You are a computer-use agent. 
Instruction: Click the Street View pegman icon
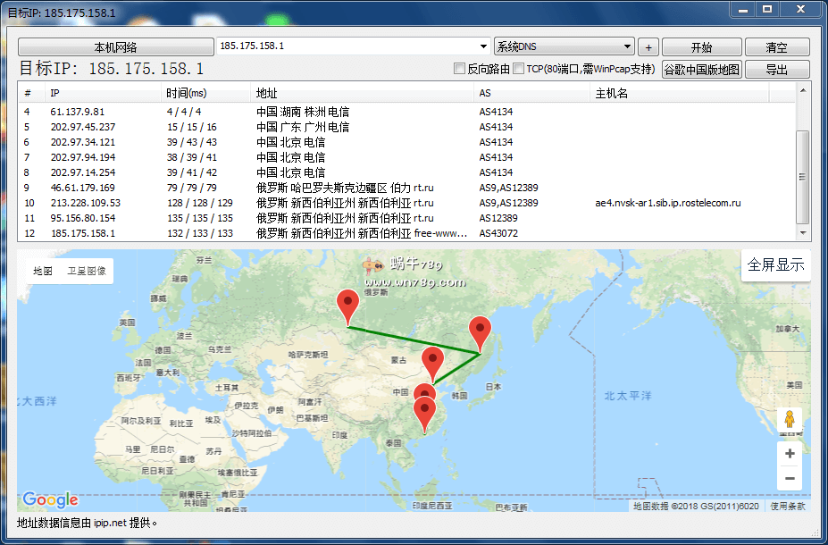tap(790, 419)
